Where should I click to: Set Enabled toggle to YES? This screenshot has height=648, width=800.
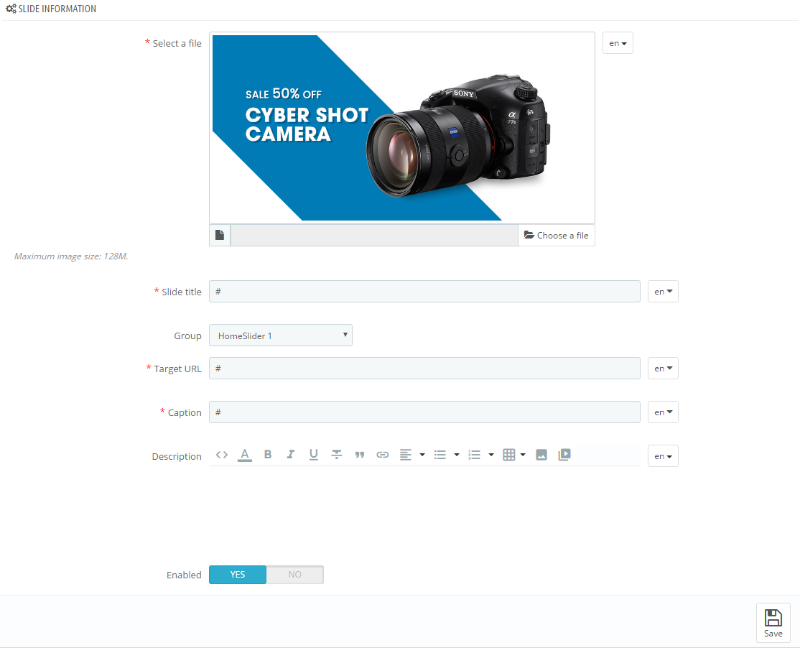238,575
